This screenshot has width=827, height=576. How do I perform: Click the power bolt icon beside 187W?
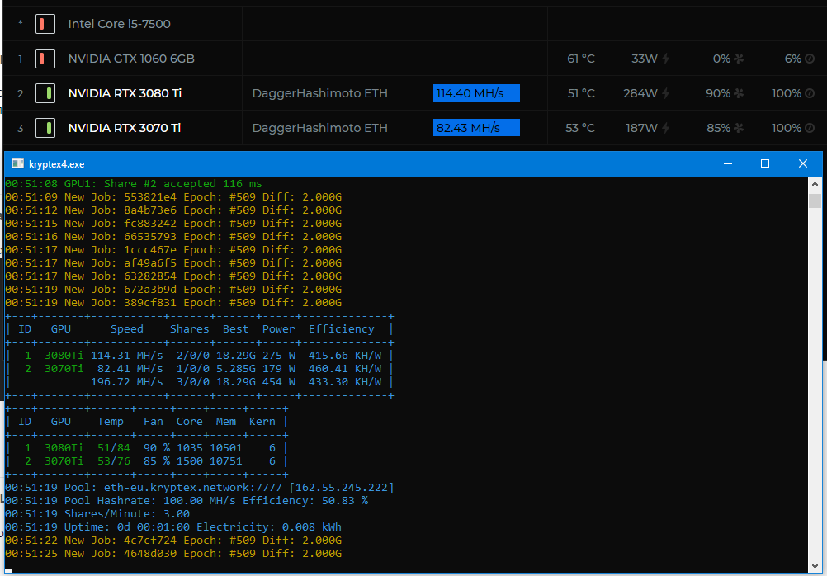666,128
